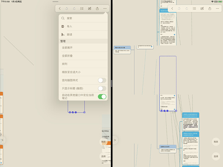Show the outline list in right window

195,8
